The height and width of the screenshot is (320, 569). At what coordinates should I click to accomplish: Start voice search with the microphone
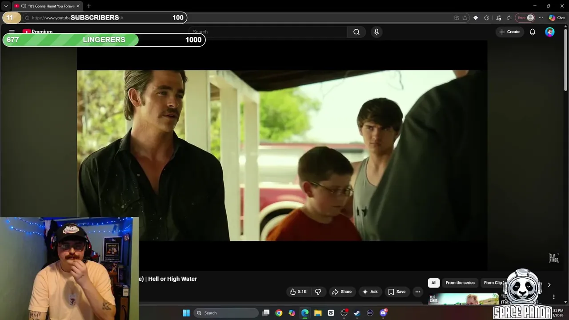[x=377, y=32]
